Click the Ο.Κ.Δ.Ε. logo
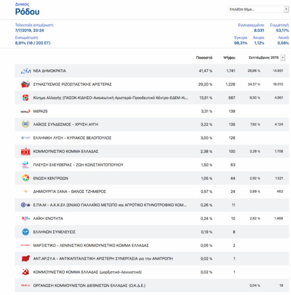The height and width of the screenshot is (295, 291). pos(25,286)
